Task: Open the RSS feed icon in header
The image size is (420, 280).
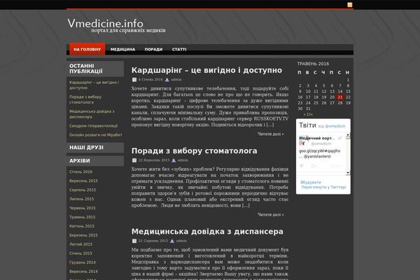Action: (x=350, y=5)
